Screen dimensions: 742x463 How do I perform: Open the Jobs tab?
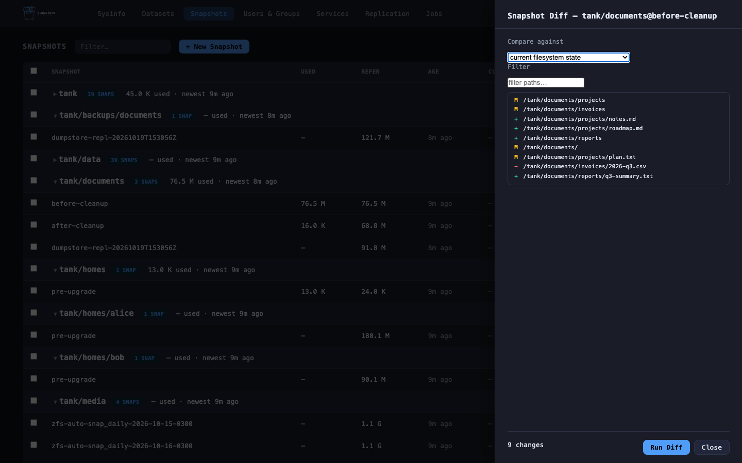click(x=434, y=14)
